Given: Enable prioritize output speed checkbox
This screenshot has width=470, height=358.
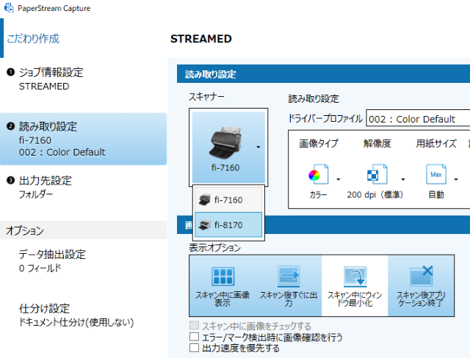Looking at the screenshot, I should click(195, 348).
